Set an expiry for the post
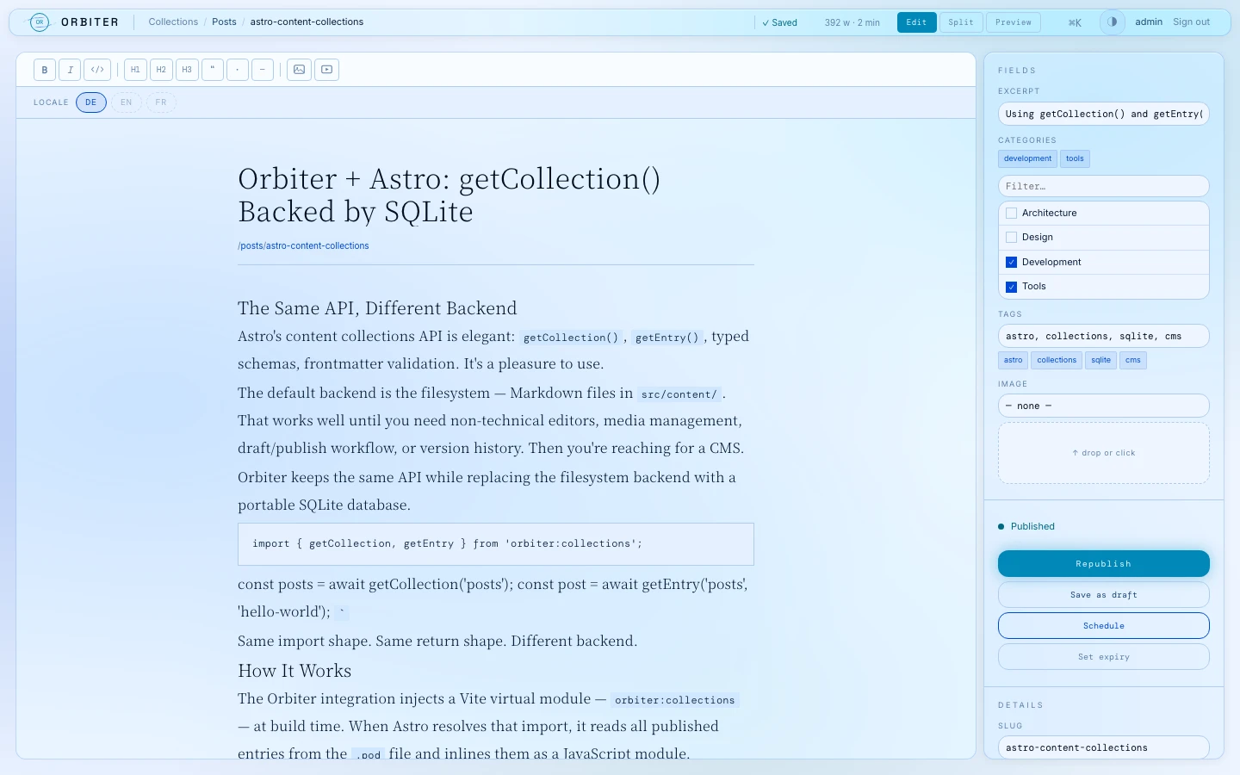1240x775 pixels. click(x=1104, y=656)
